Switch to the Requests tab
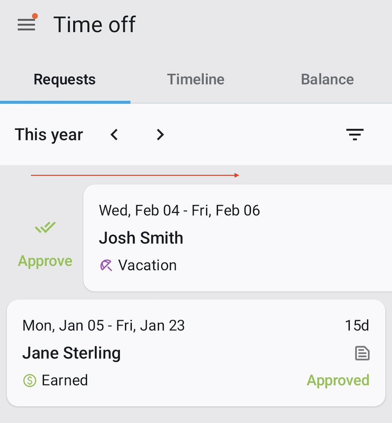 point(65,80)
